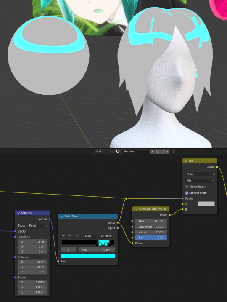Click the Hue value field 0.500
Viewport: 227px width, 302px height.
tap(151, 221)
